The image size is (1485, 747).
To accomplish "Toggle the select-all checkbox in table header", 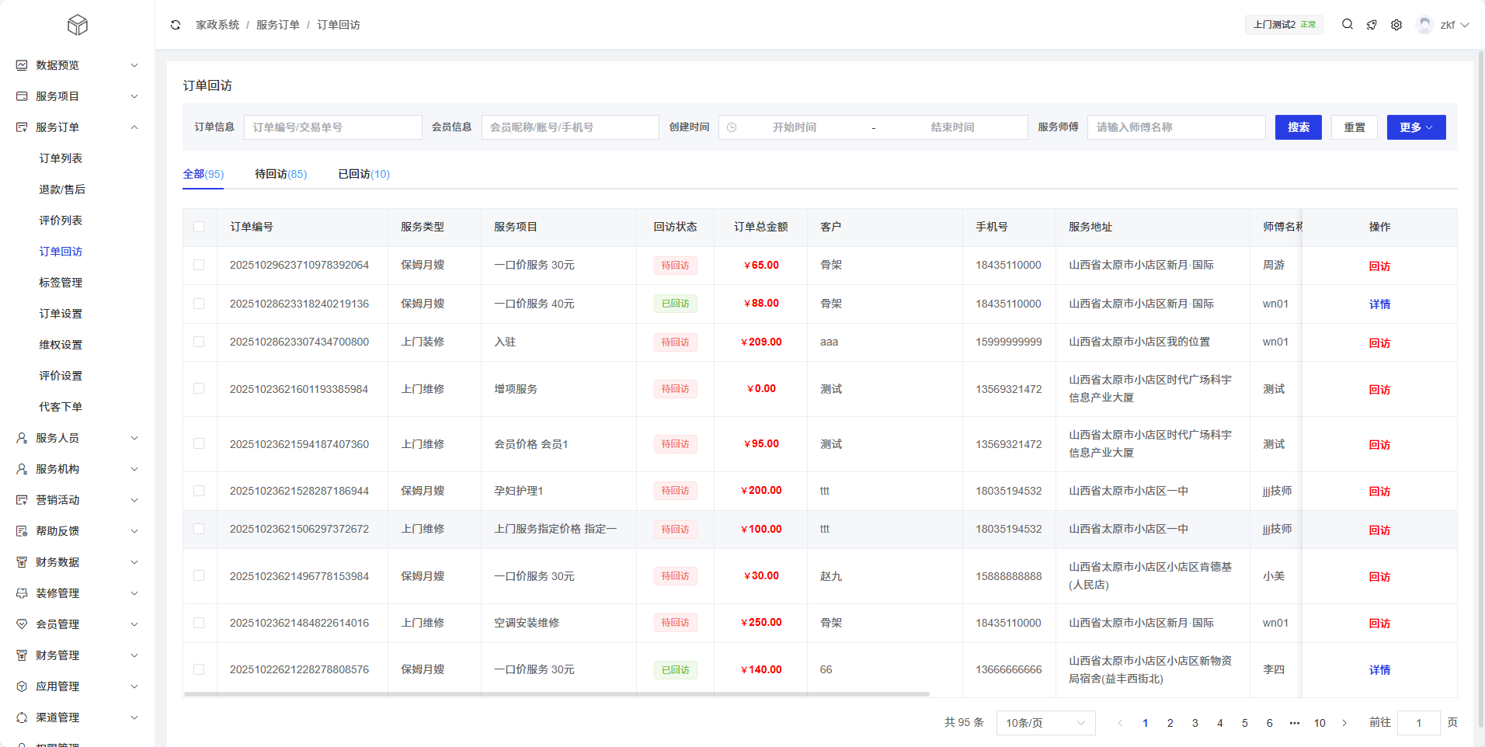I will [x=199, y=227].
